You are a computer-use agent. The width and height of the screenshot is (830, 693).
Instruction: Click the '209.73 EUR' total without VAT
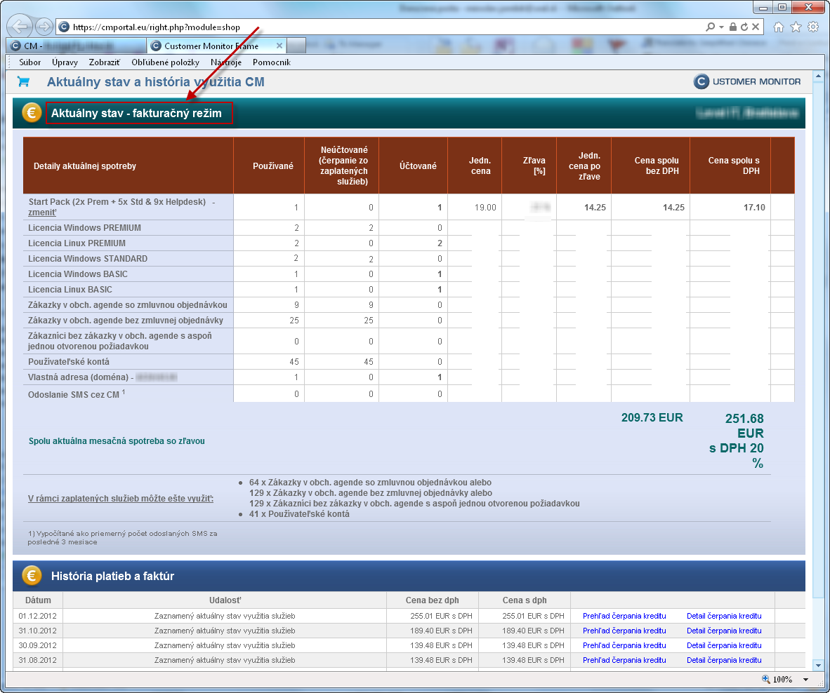pos(652,417)
